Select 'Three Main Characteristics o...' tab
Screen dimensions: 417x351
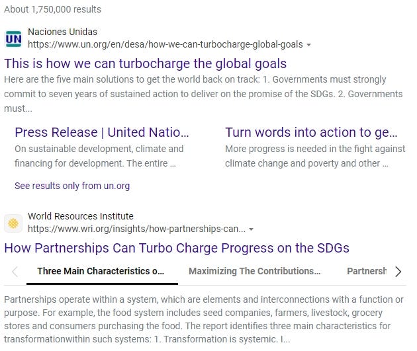pos(101,271)
